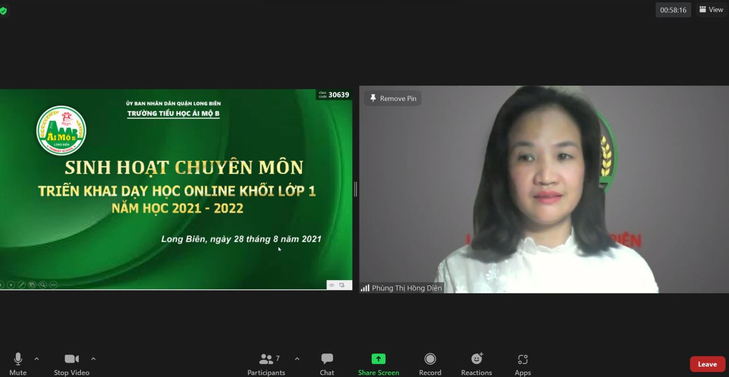Open the Reactions menu

pyautogui.click(x=476, y=363)
